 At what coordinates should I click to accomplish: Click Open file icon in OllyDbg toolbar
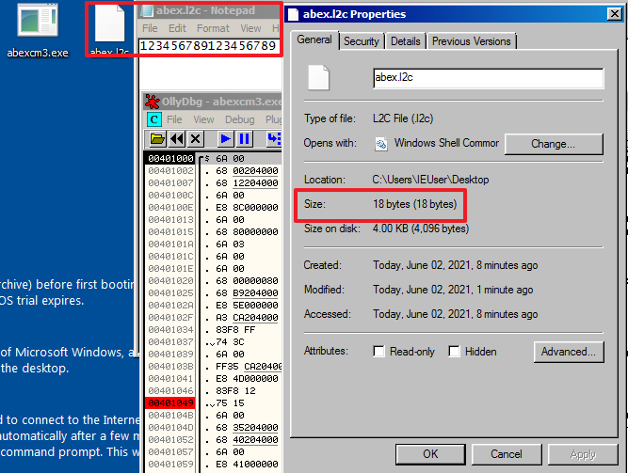coord(157,139)
